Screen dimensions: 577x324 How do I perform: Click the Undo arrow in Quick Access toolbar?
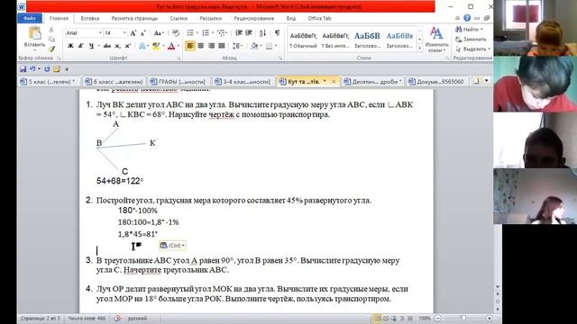coord(32,69)
